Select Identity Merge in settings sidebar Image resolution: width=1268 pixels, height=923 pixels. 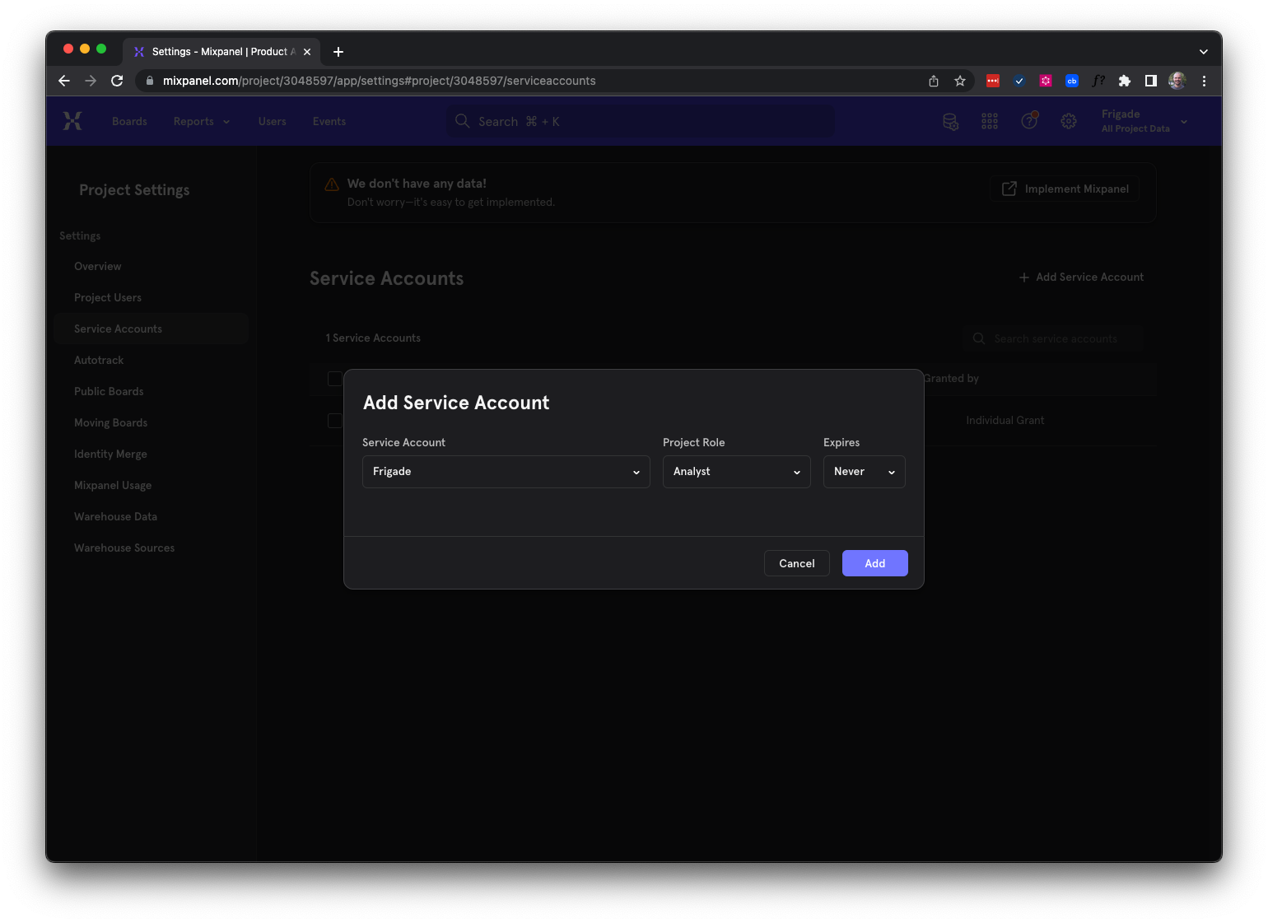pyautogui.click(x=110, y=454)
